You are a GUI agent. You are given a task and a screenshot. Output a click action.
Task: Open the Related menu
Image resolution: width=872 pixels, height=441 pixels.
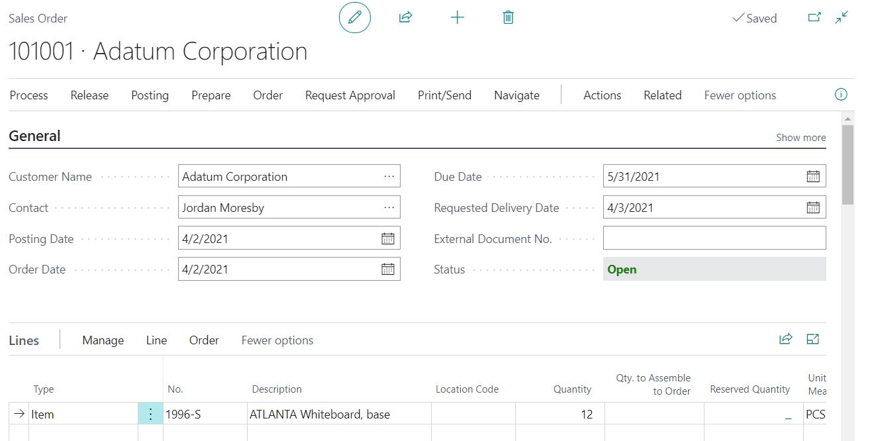point(663,95)
